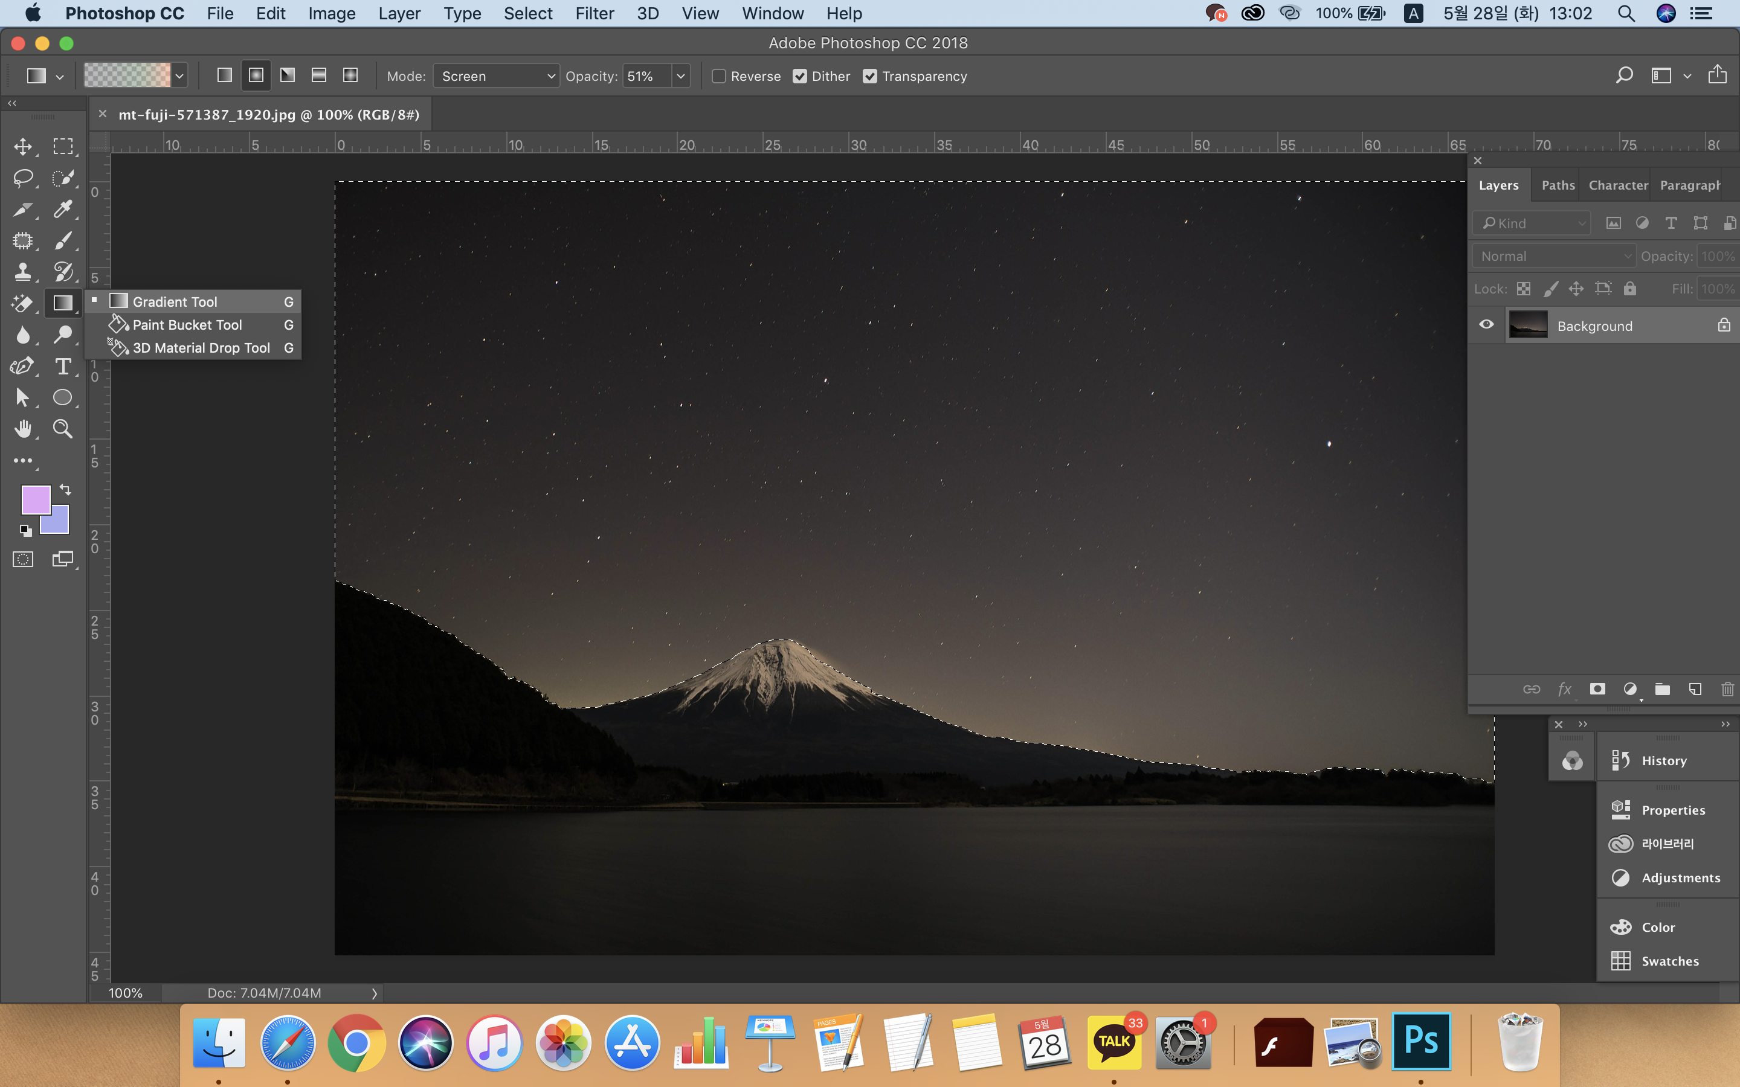This screenshot has height=1087, width=1740.
Task: Collapse the tools panel with double arrows
Action: 11,103
